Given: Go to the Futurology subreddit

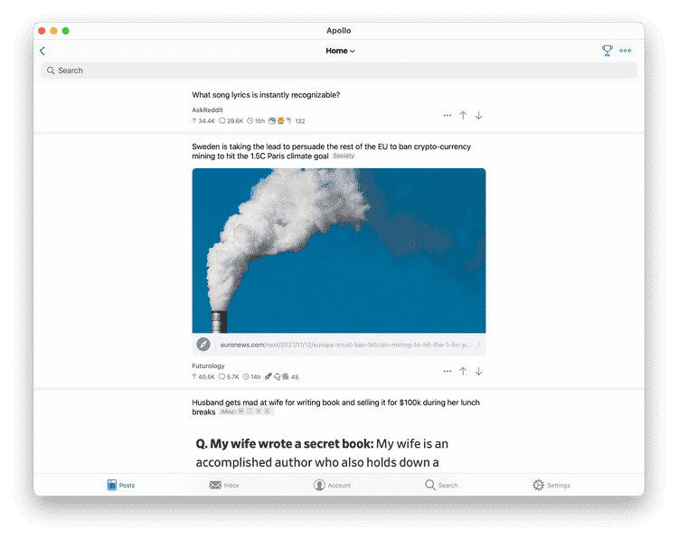Looking at the screenshot, I should pos(208,366).
